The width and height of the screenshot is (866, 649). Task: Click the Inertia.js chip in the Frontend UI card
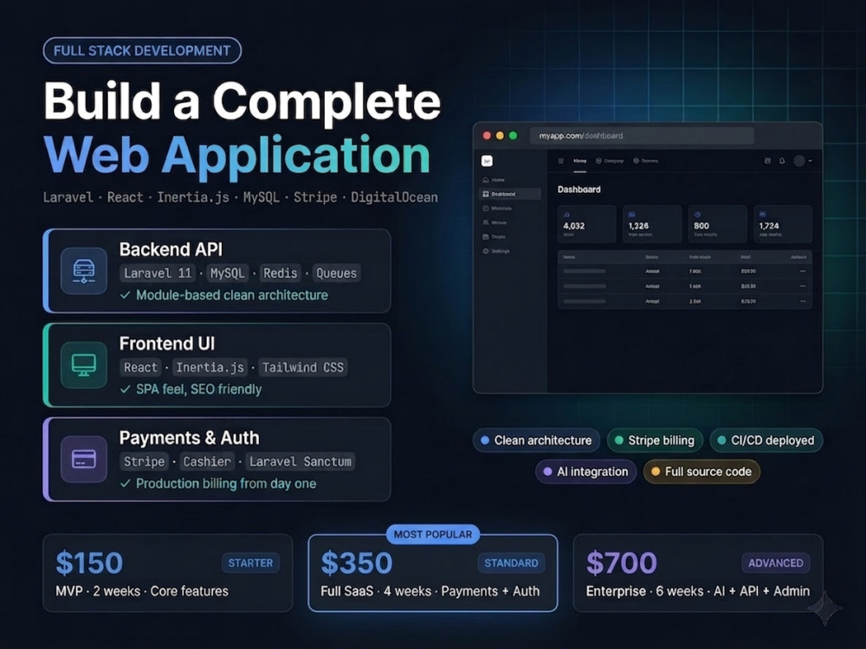210,368
